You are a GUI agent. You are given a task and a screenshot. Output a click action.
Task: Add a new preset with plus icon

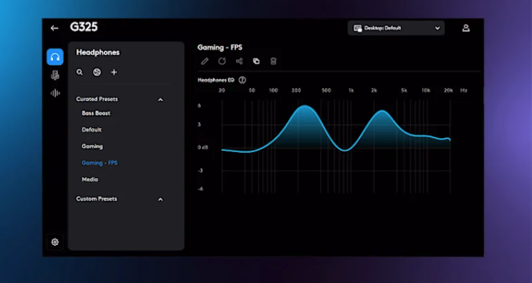tap(114, 72)
